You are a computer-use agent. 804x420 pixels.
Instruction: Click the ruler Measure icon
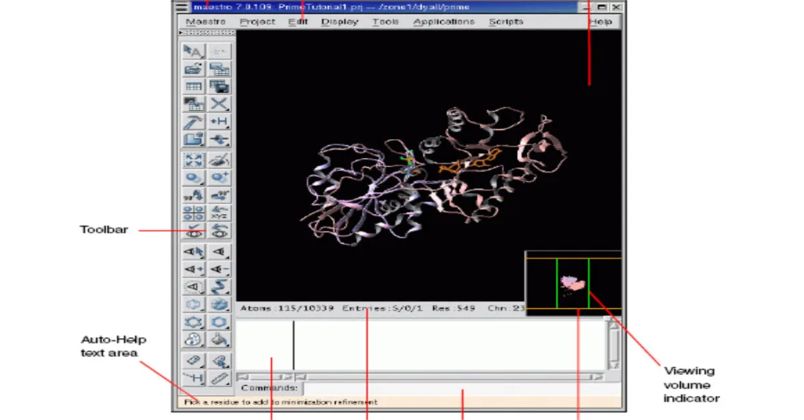(x=219, y=379)
